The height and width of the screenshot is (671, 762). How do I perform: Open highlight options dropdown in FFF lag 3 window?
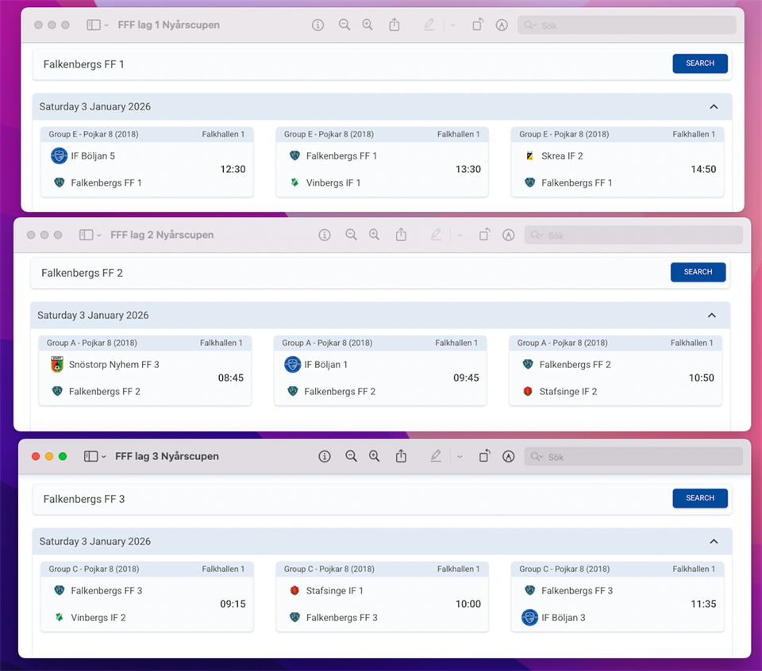pos(460,457)
